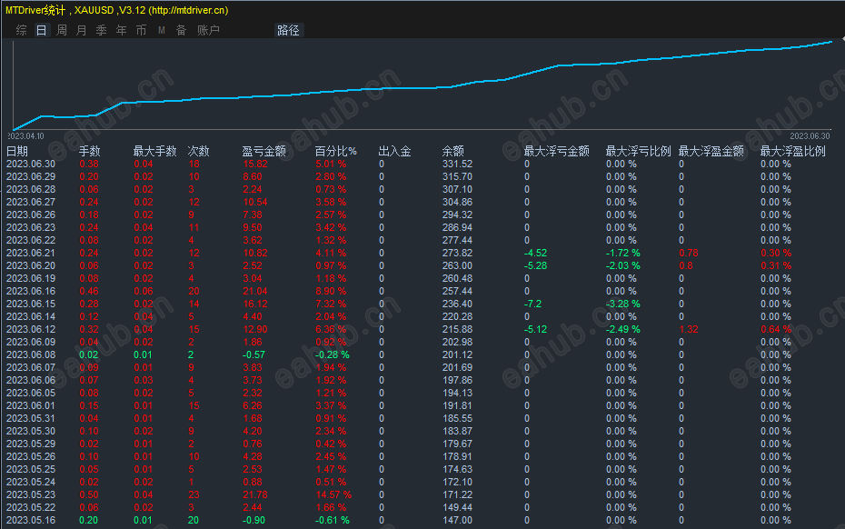The height and width of the screenshot is (529, 845).
Task: Select the 2023.06.27 date row
Action: coord(31,202)
